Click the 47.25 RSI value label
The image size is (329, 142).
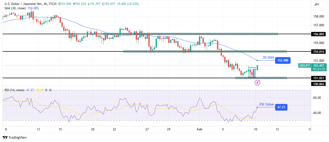pos(281,107)
